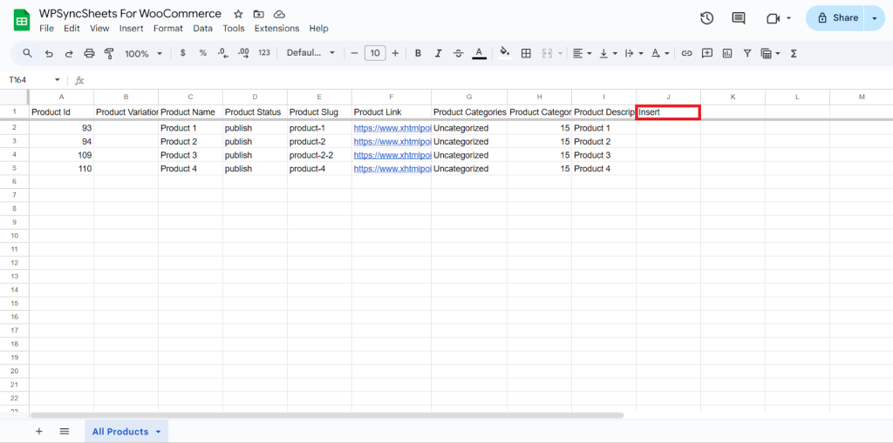Strikethrough the selected text
This screenshot has height=443, width=893.
pyautogui.click(x=459, y=53)
